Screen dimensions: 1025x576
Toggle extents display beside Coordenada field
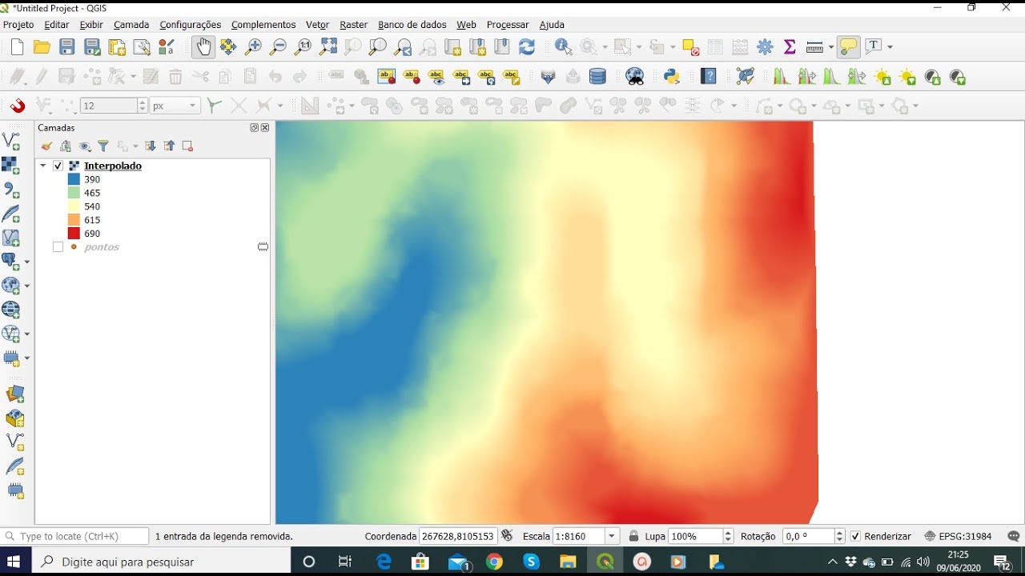[507, 536]
